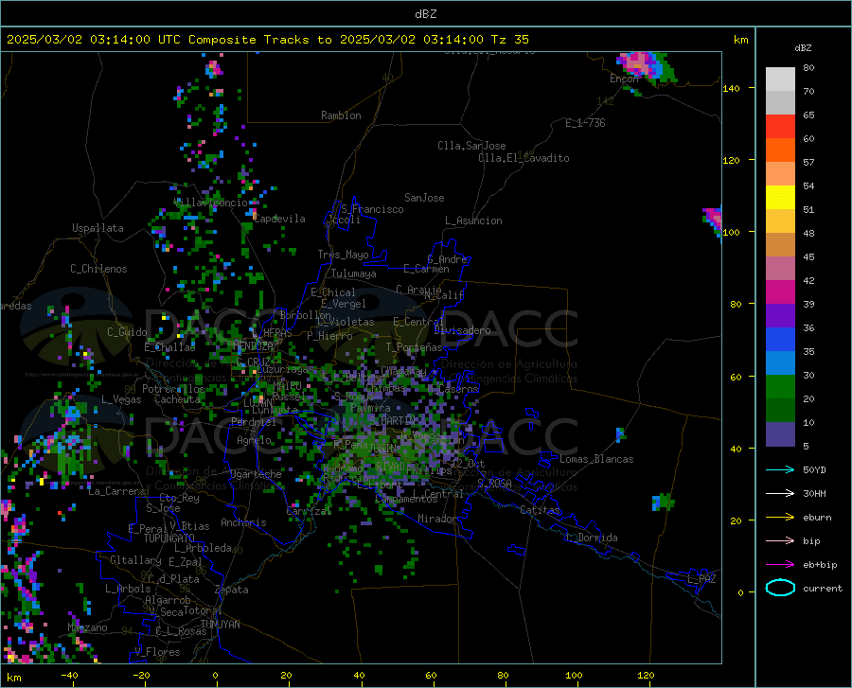Click the L_Dormida map label
The height and width of the screenshot is (688, 852).
point(591,538)
